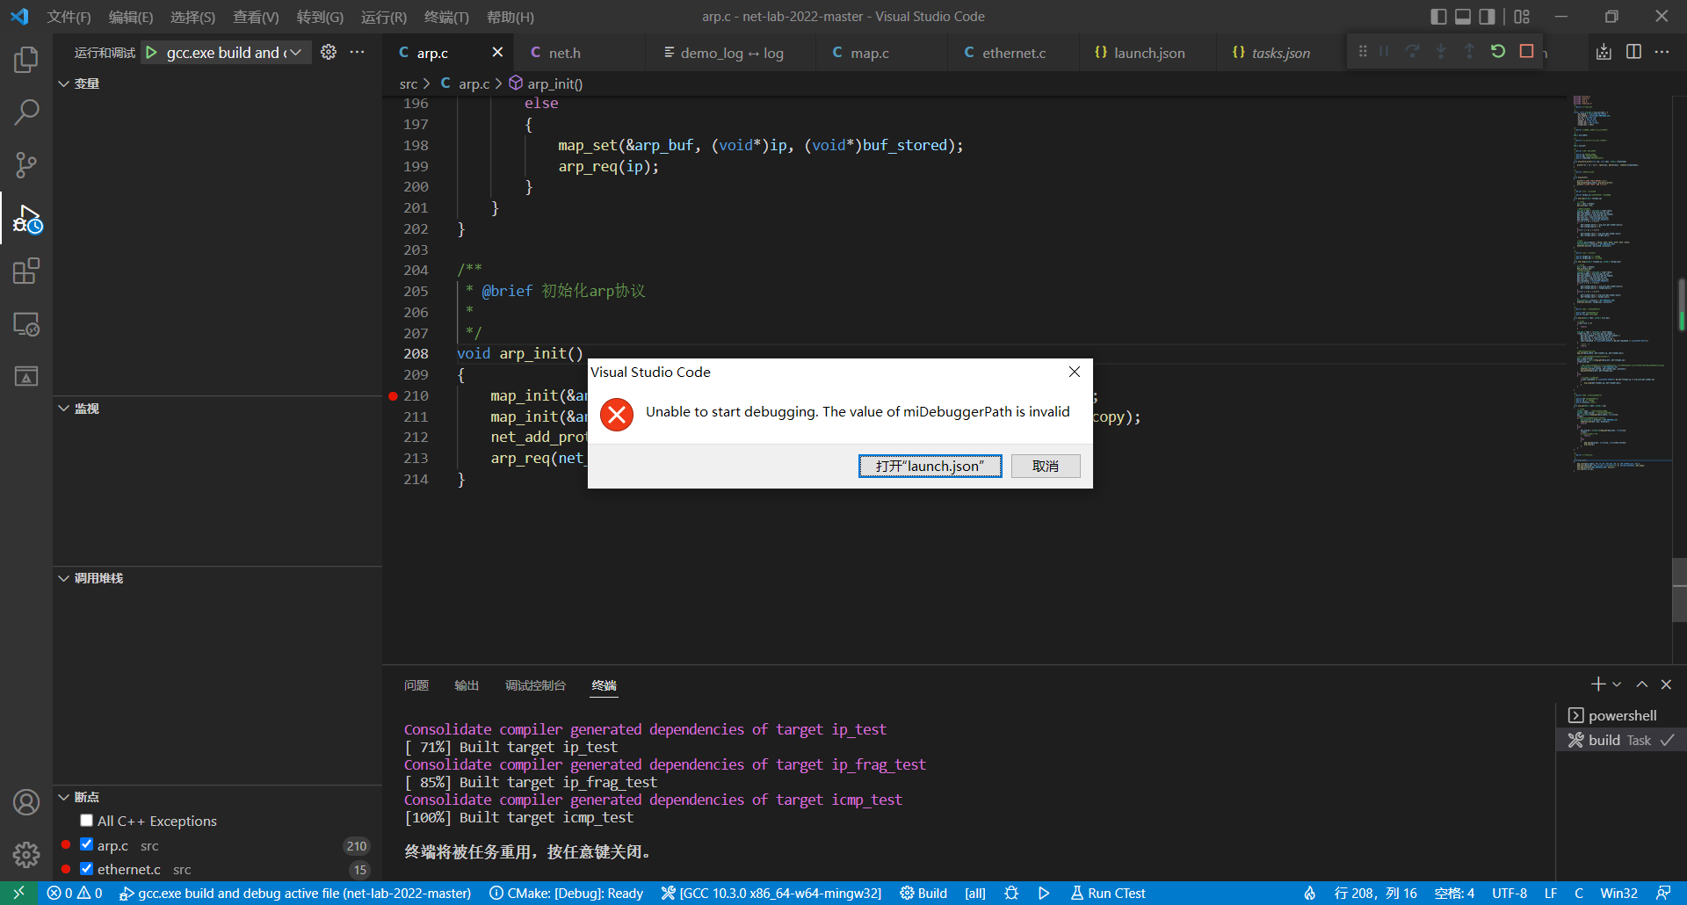Open customize layout icon

pyautogui.click(x=1522, y=17)
